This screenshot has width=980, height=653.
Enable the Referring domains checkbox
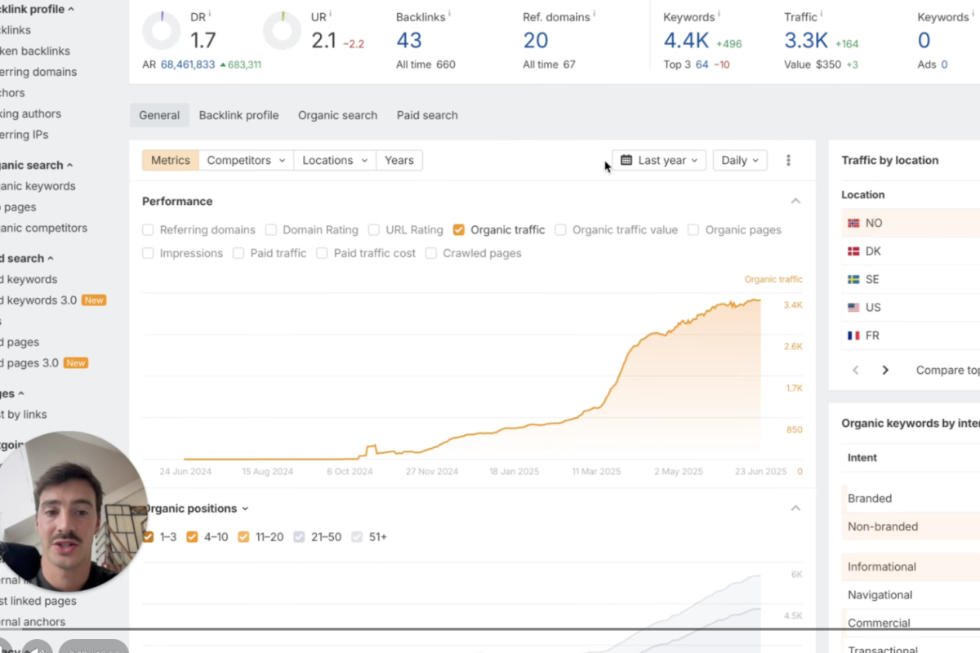point(148,230)
